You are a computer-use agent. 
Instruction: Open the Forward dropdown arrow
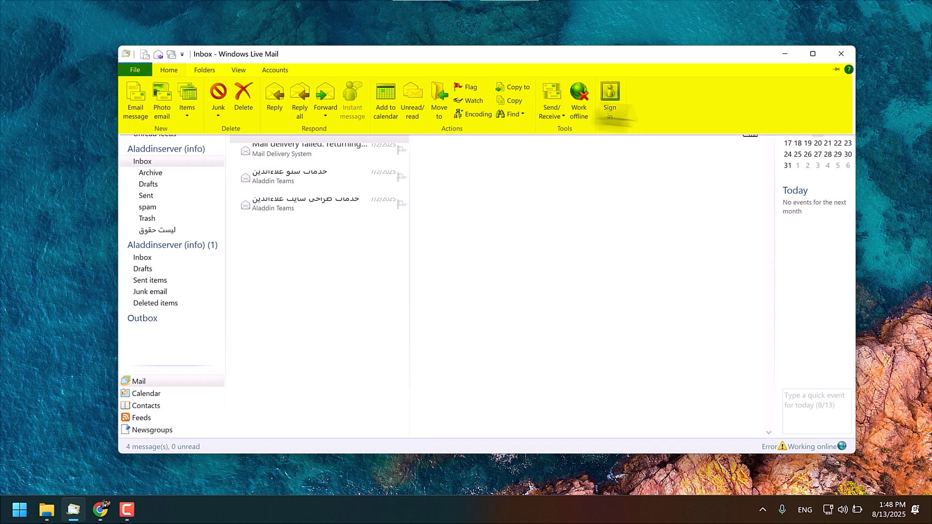[x=325, y=116]
